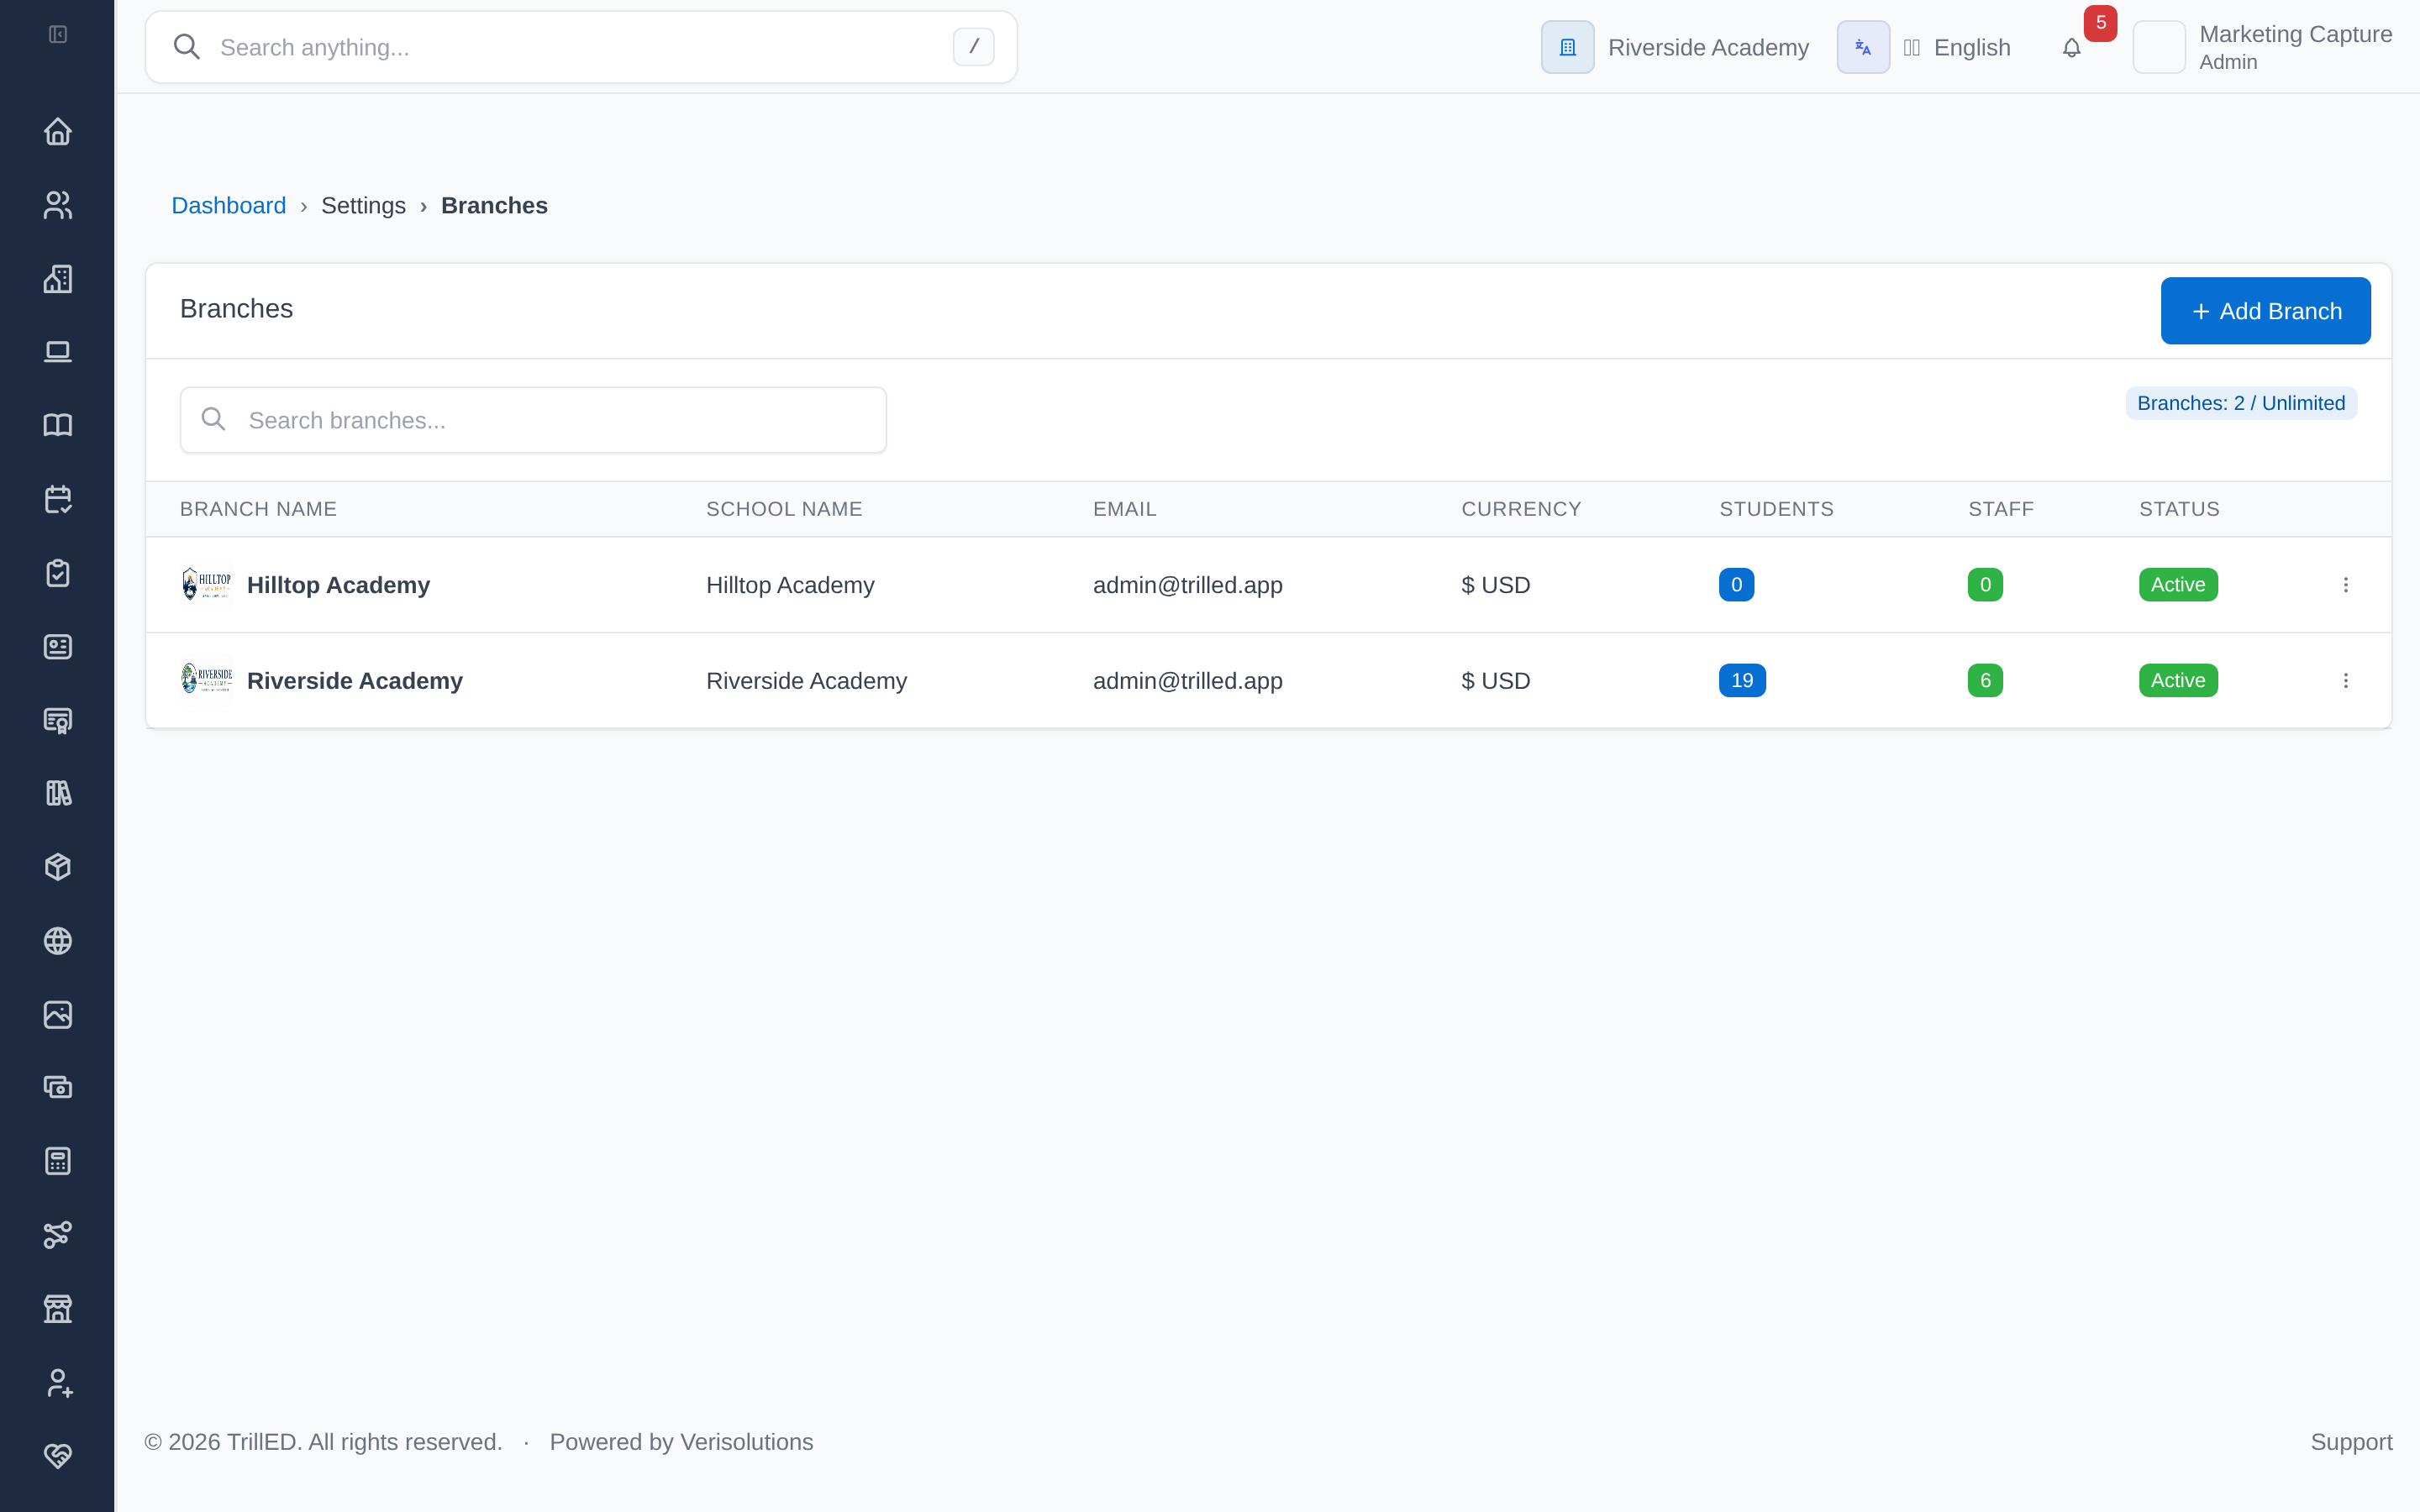The width and height of the screenshot is (2420, 1512).
Task: Open the Users sidebar icon
Action: (58, 205)
